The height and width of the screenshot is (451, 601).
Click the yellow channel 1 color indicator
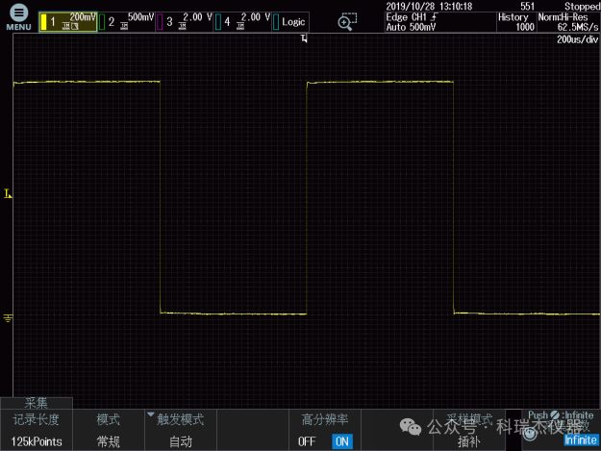(x=43, y=22)
